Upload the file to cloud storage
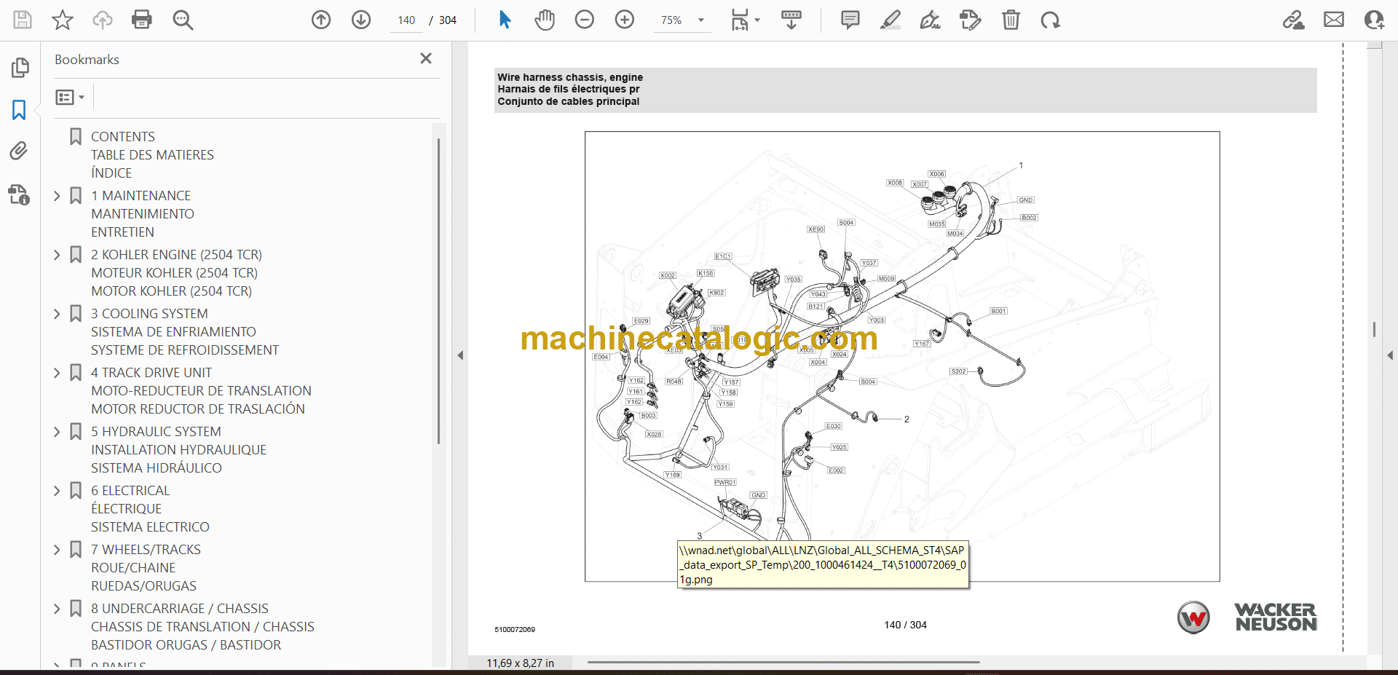Image resolution: width=1398 pixels, height=675 pixels. point(103,20)
